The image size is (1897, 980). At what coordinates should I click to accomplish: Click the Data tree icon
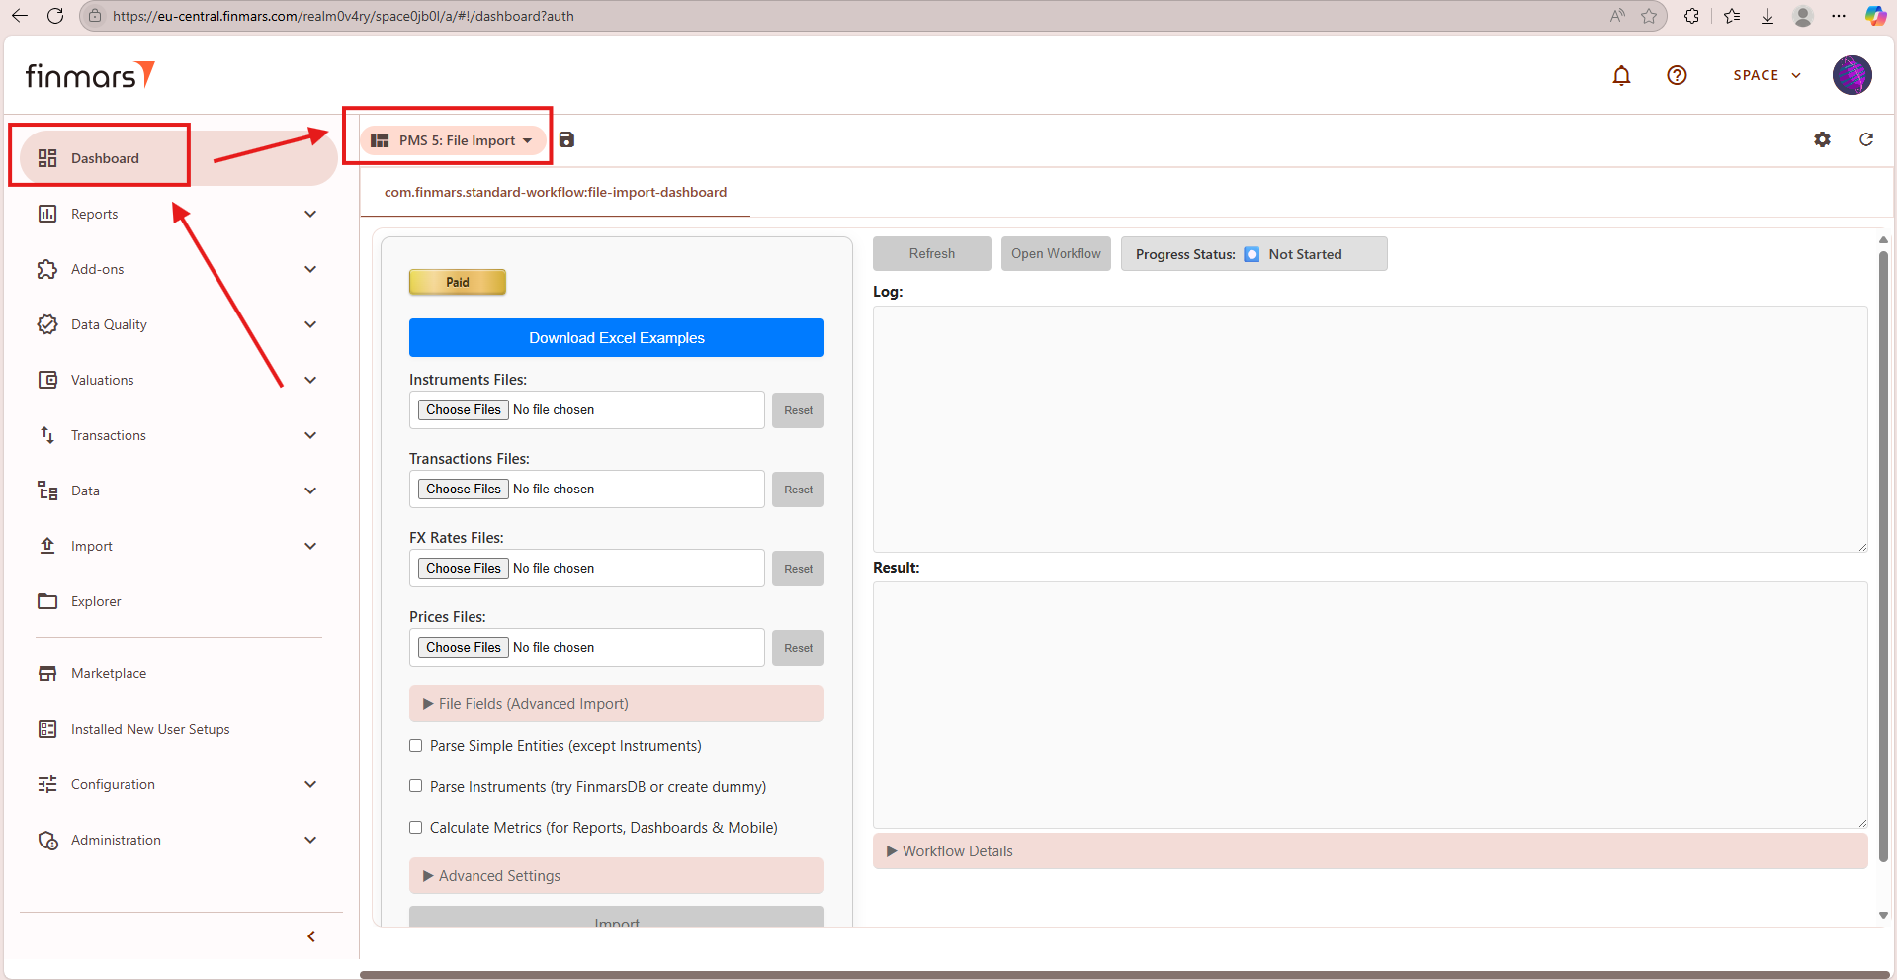[47, 490]
